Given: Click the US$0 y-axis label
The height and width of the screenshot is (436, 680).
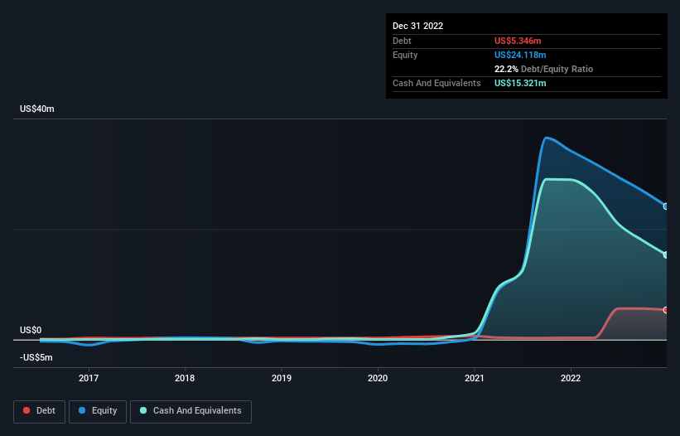Looking at the screenshot, I should click(31, 330).
